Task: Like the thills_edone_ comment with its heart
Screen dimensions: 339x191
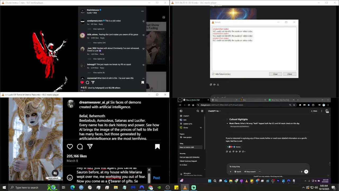Action: pos(144,35)
